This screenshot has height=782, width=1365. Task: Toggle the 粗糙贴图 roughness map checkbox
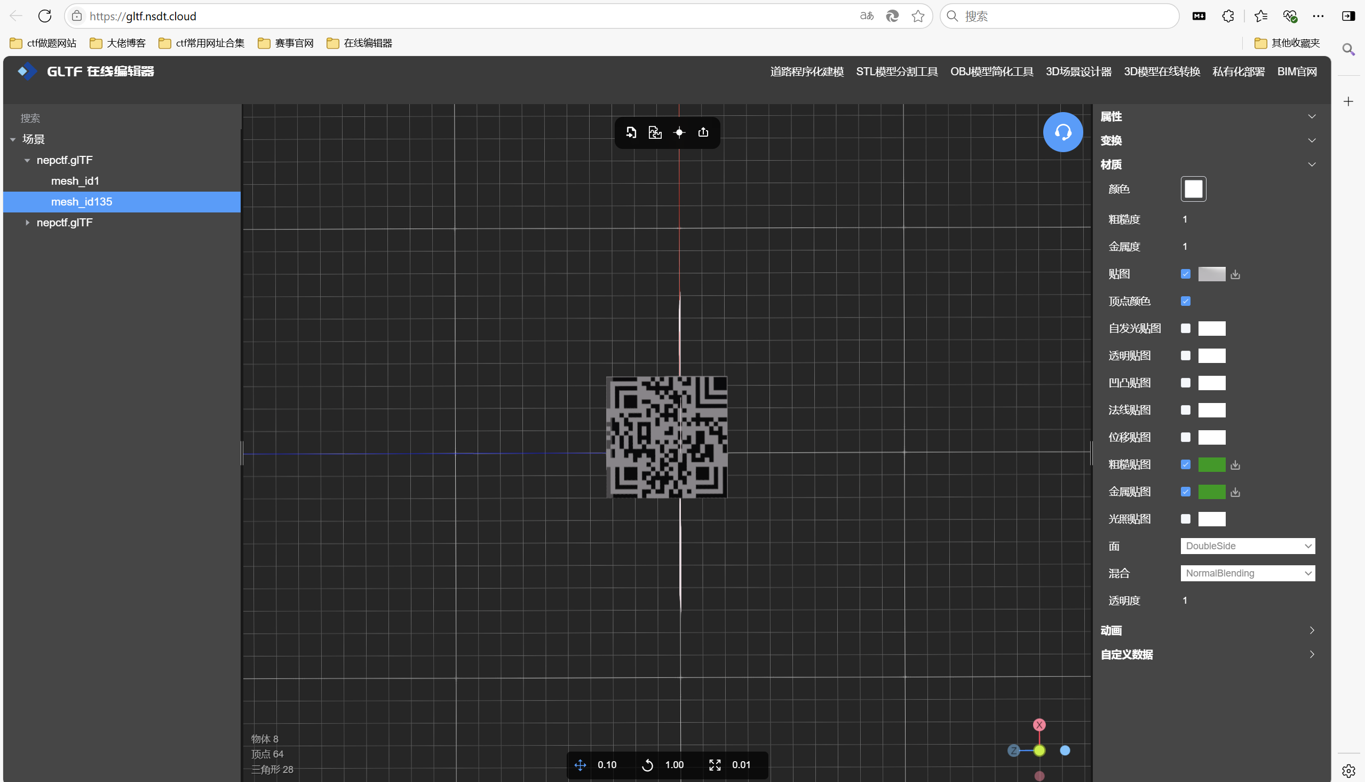(x=1186, y=465)
